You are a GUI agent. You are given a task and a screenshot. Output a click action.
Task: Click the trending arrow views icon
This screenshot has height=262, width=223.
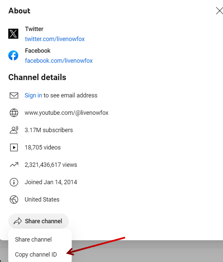[x=14, y=165]
